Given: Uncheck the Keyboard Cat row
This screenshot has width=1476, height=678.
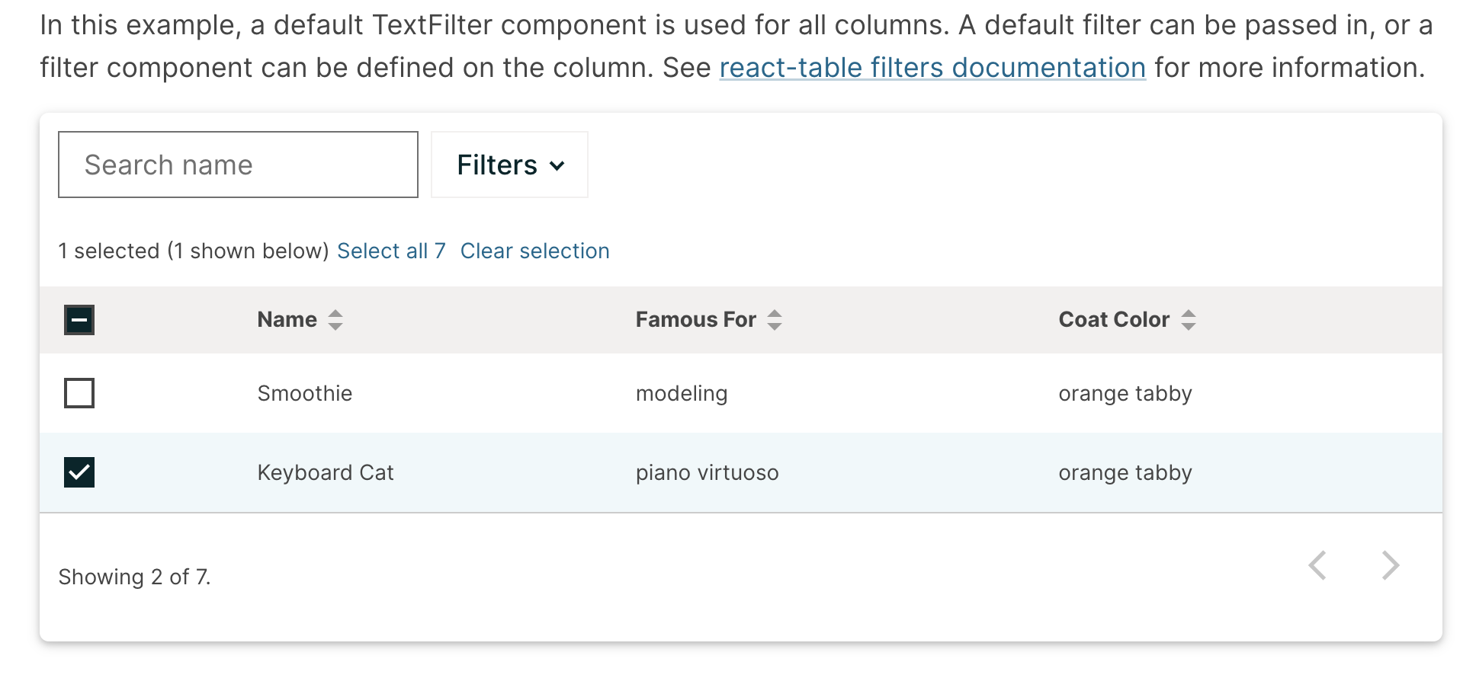Looking at the screenshot, I should (79, 472).
